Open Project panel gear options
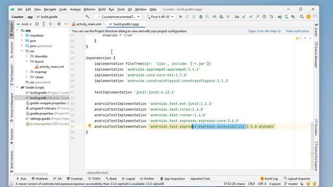 [59, 24]
